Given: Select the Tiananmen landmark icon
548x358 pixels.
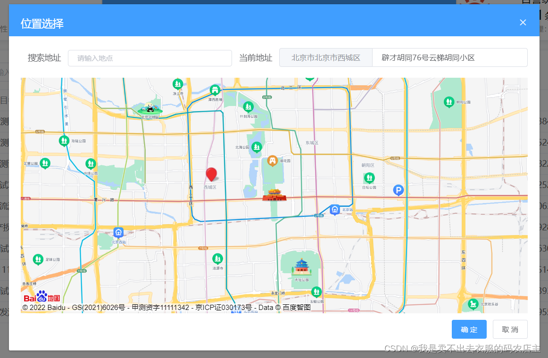Looking at the screenshot, I should click(x=274, y=195).
